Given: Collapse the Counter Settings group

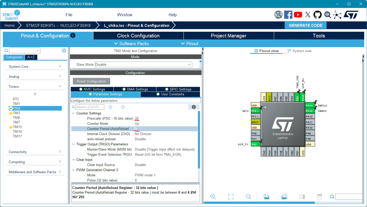Looking at the screenshot, I should 73,113.
